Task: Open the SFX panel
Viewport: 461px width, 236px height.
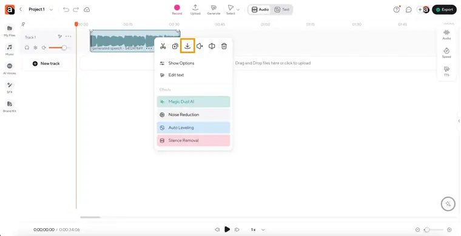Action: (x=10, y=87)
